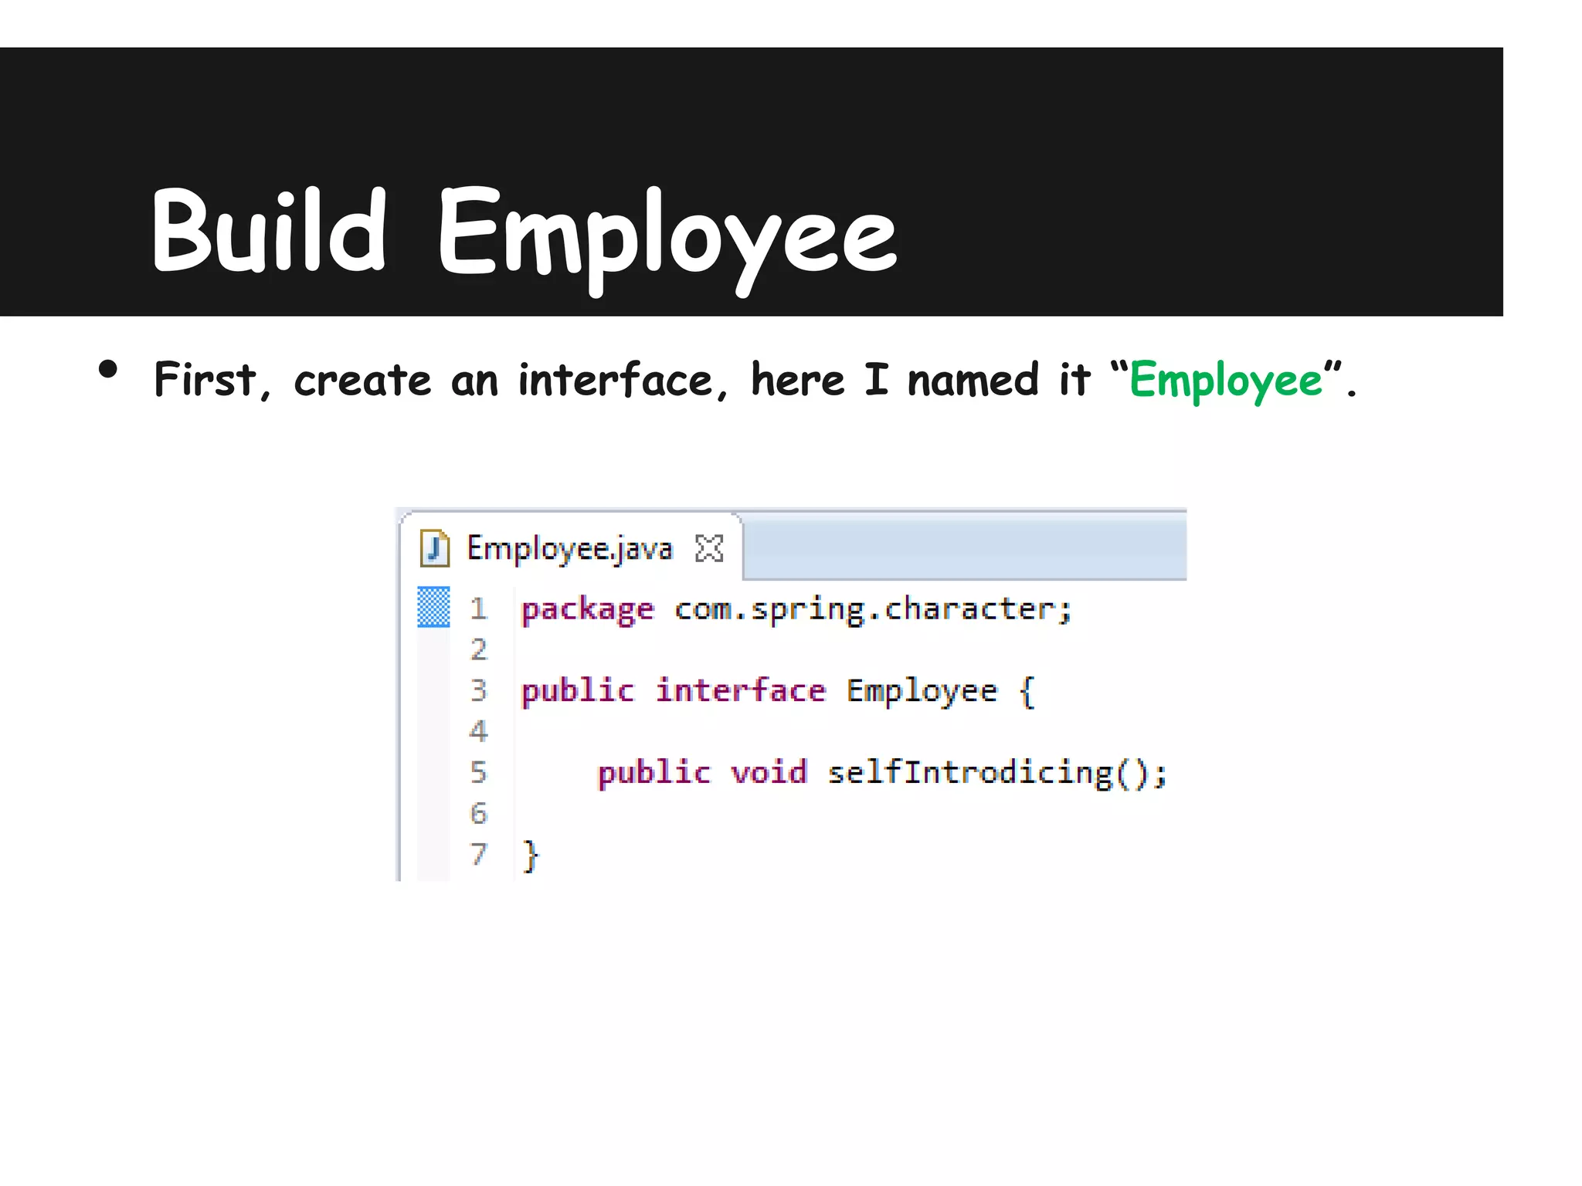Select the Employee.java editor tab

tap(571, 548)
